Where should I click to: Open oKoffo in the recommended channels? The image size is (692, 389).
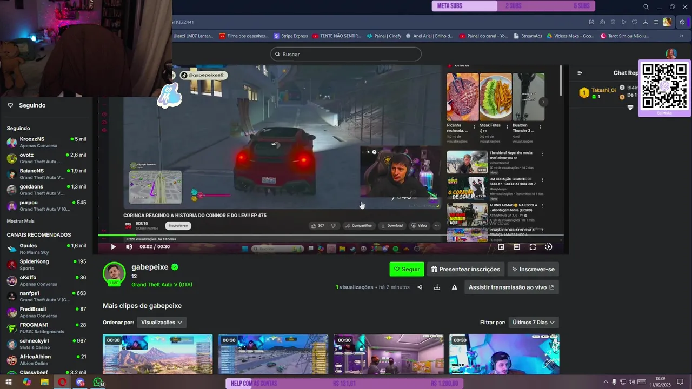coord(46,280)
